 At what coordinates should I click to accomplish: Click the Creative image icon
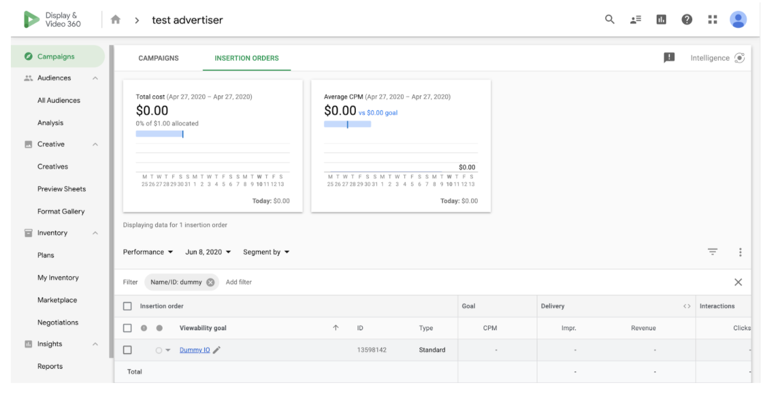(x=28, y=144)
